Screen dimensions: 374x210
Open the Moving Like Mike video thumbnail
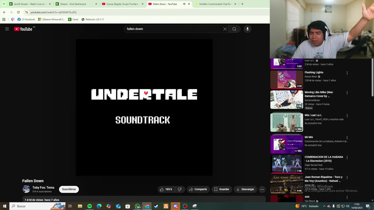coord(287,99)
